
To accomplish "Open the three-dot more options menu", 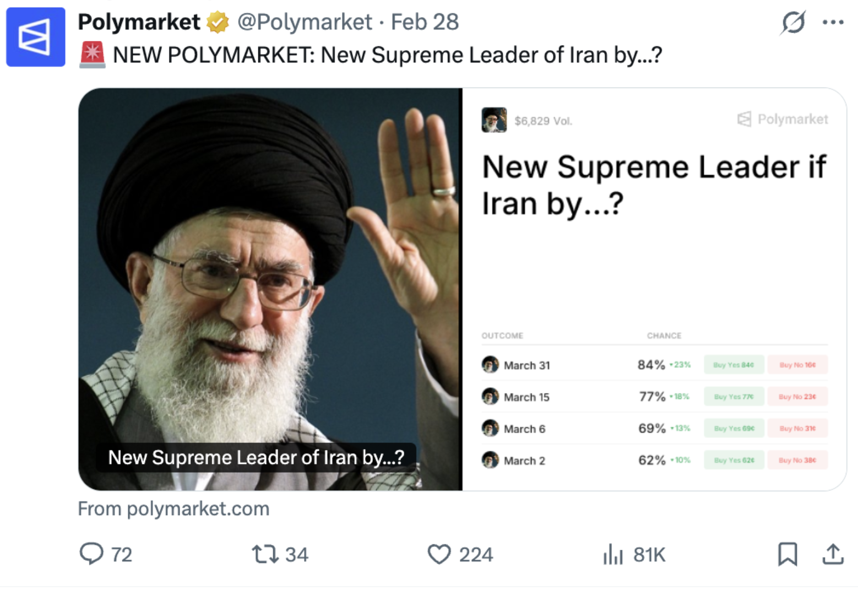I will 833,23.
